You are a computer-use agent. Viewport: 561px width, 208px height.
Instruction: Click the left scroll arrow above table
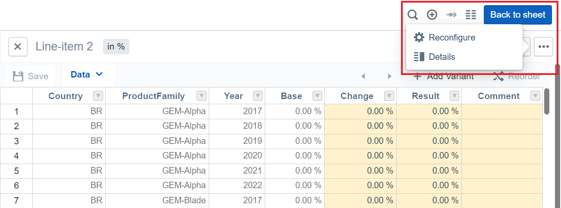coord(363,76)
